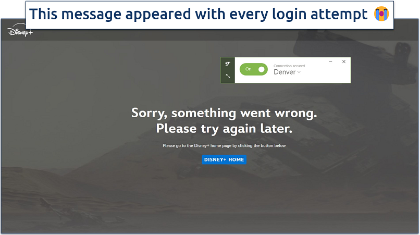
Task: Go to DISNEY+ HOME via blue button
Action: pyautogui.click(x=224, y=159)
